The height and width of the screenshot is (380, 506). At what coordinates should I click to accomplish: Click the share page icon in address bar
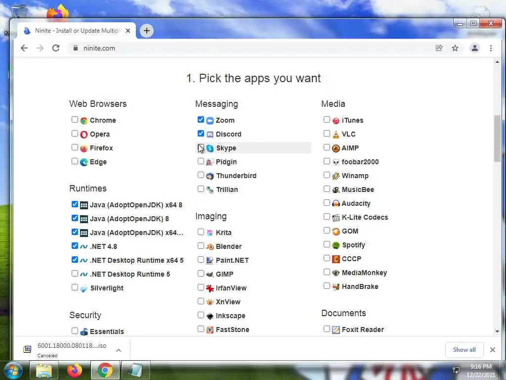(439, 48)
